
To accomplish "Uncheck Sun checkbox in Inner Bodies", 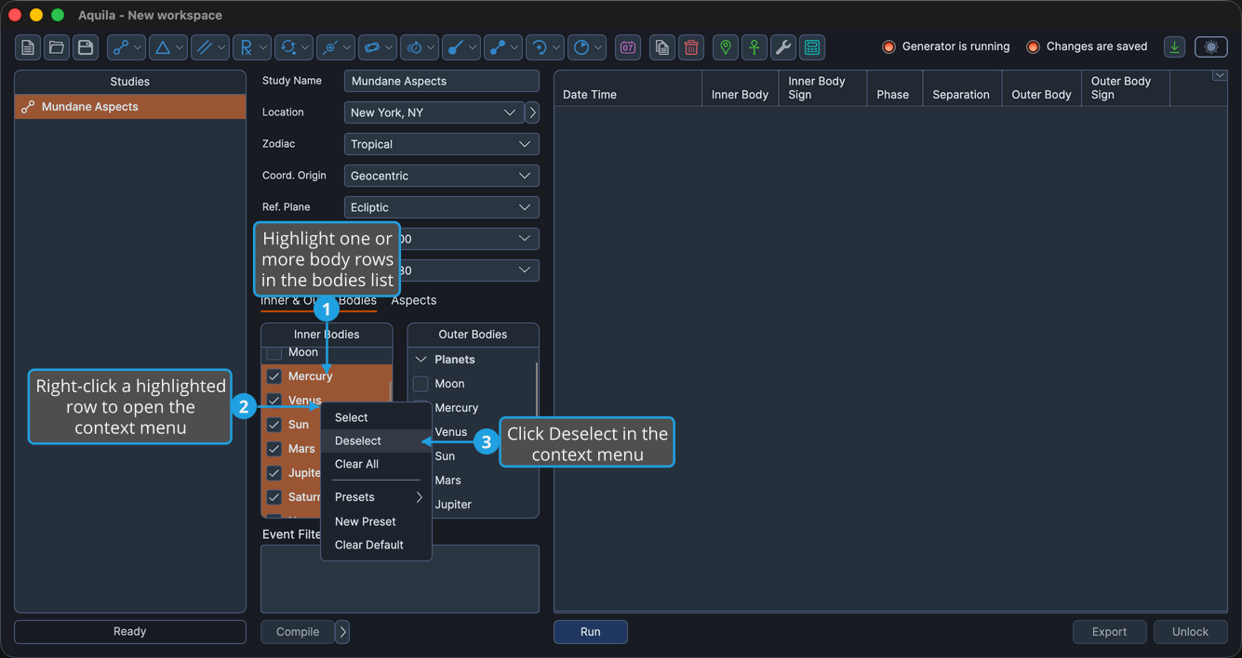I will (x=274, y=425).
